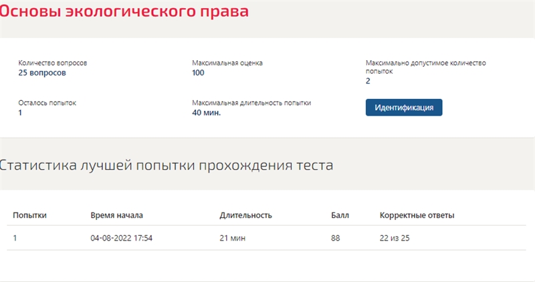Click the 25 вопросов value
Viewport: 535px width, 282px height.
(x=42, y=73)
